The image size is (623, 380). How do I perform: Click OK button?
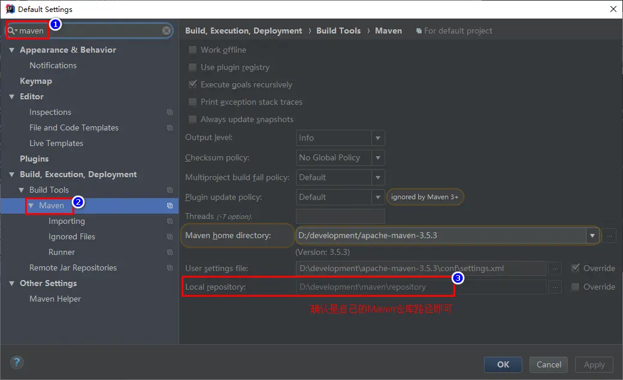point(503,364)
